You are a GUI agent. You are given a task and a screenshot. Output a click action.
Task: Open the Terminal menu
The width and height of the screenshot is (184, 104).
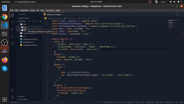(x=50, y=10)
